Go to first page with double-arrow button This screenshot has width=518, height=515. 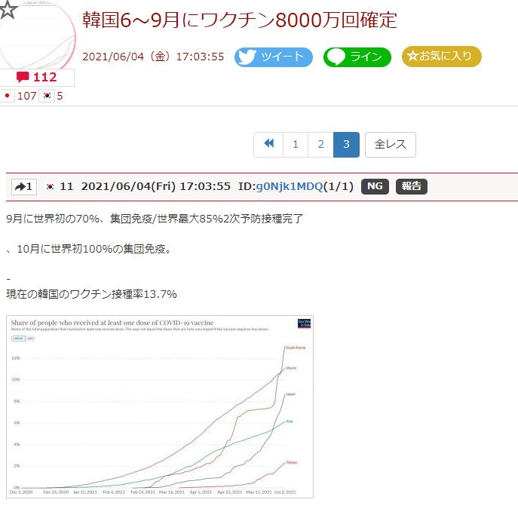point(268,145)
